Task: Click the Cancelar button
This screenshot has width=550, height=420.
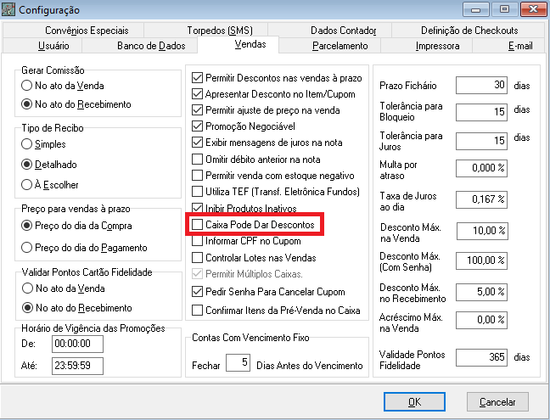Action: (497, 402)
